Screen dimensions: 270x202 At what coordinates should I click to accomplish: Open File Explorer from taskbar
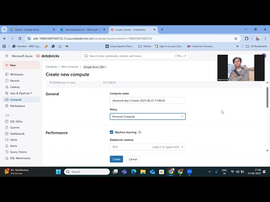143,172
